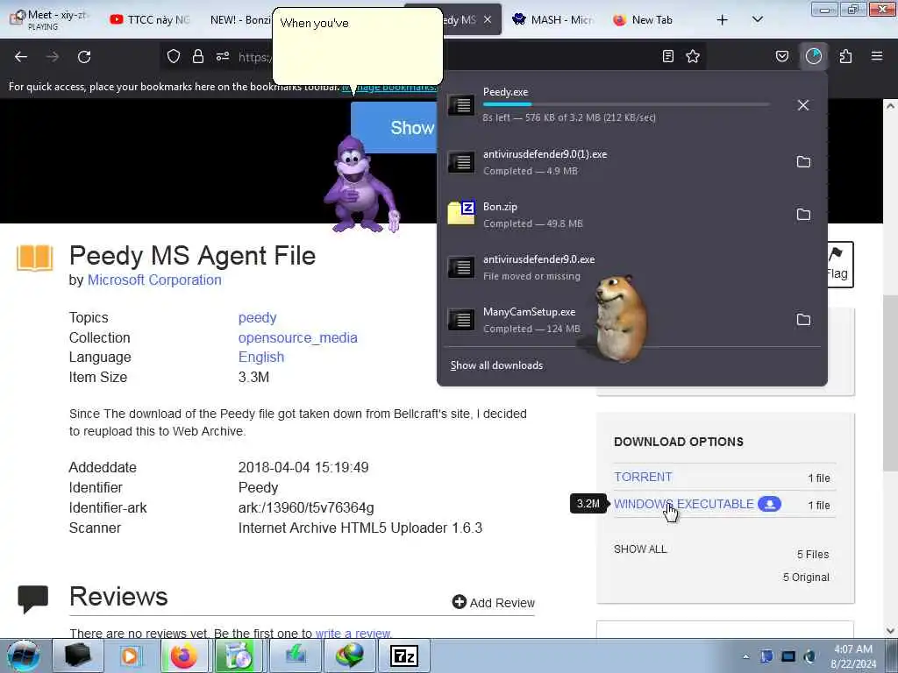Open the write a review link
Viewport: 898px width, 673px height.
(x=353, y=633)
